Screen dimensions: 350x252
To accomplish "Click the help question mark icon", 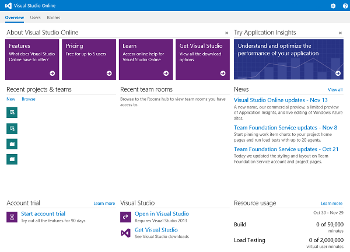I will point(344,6).
